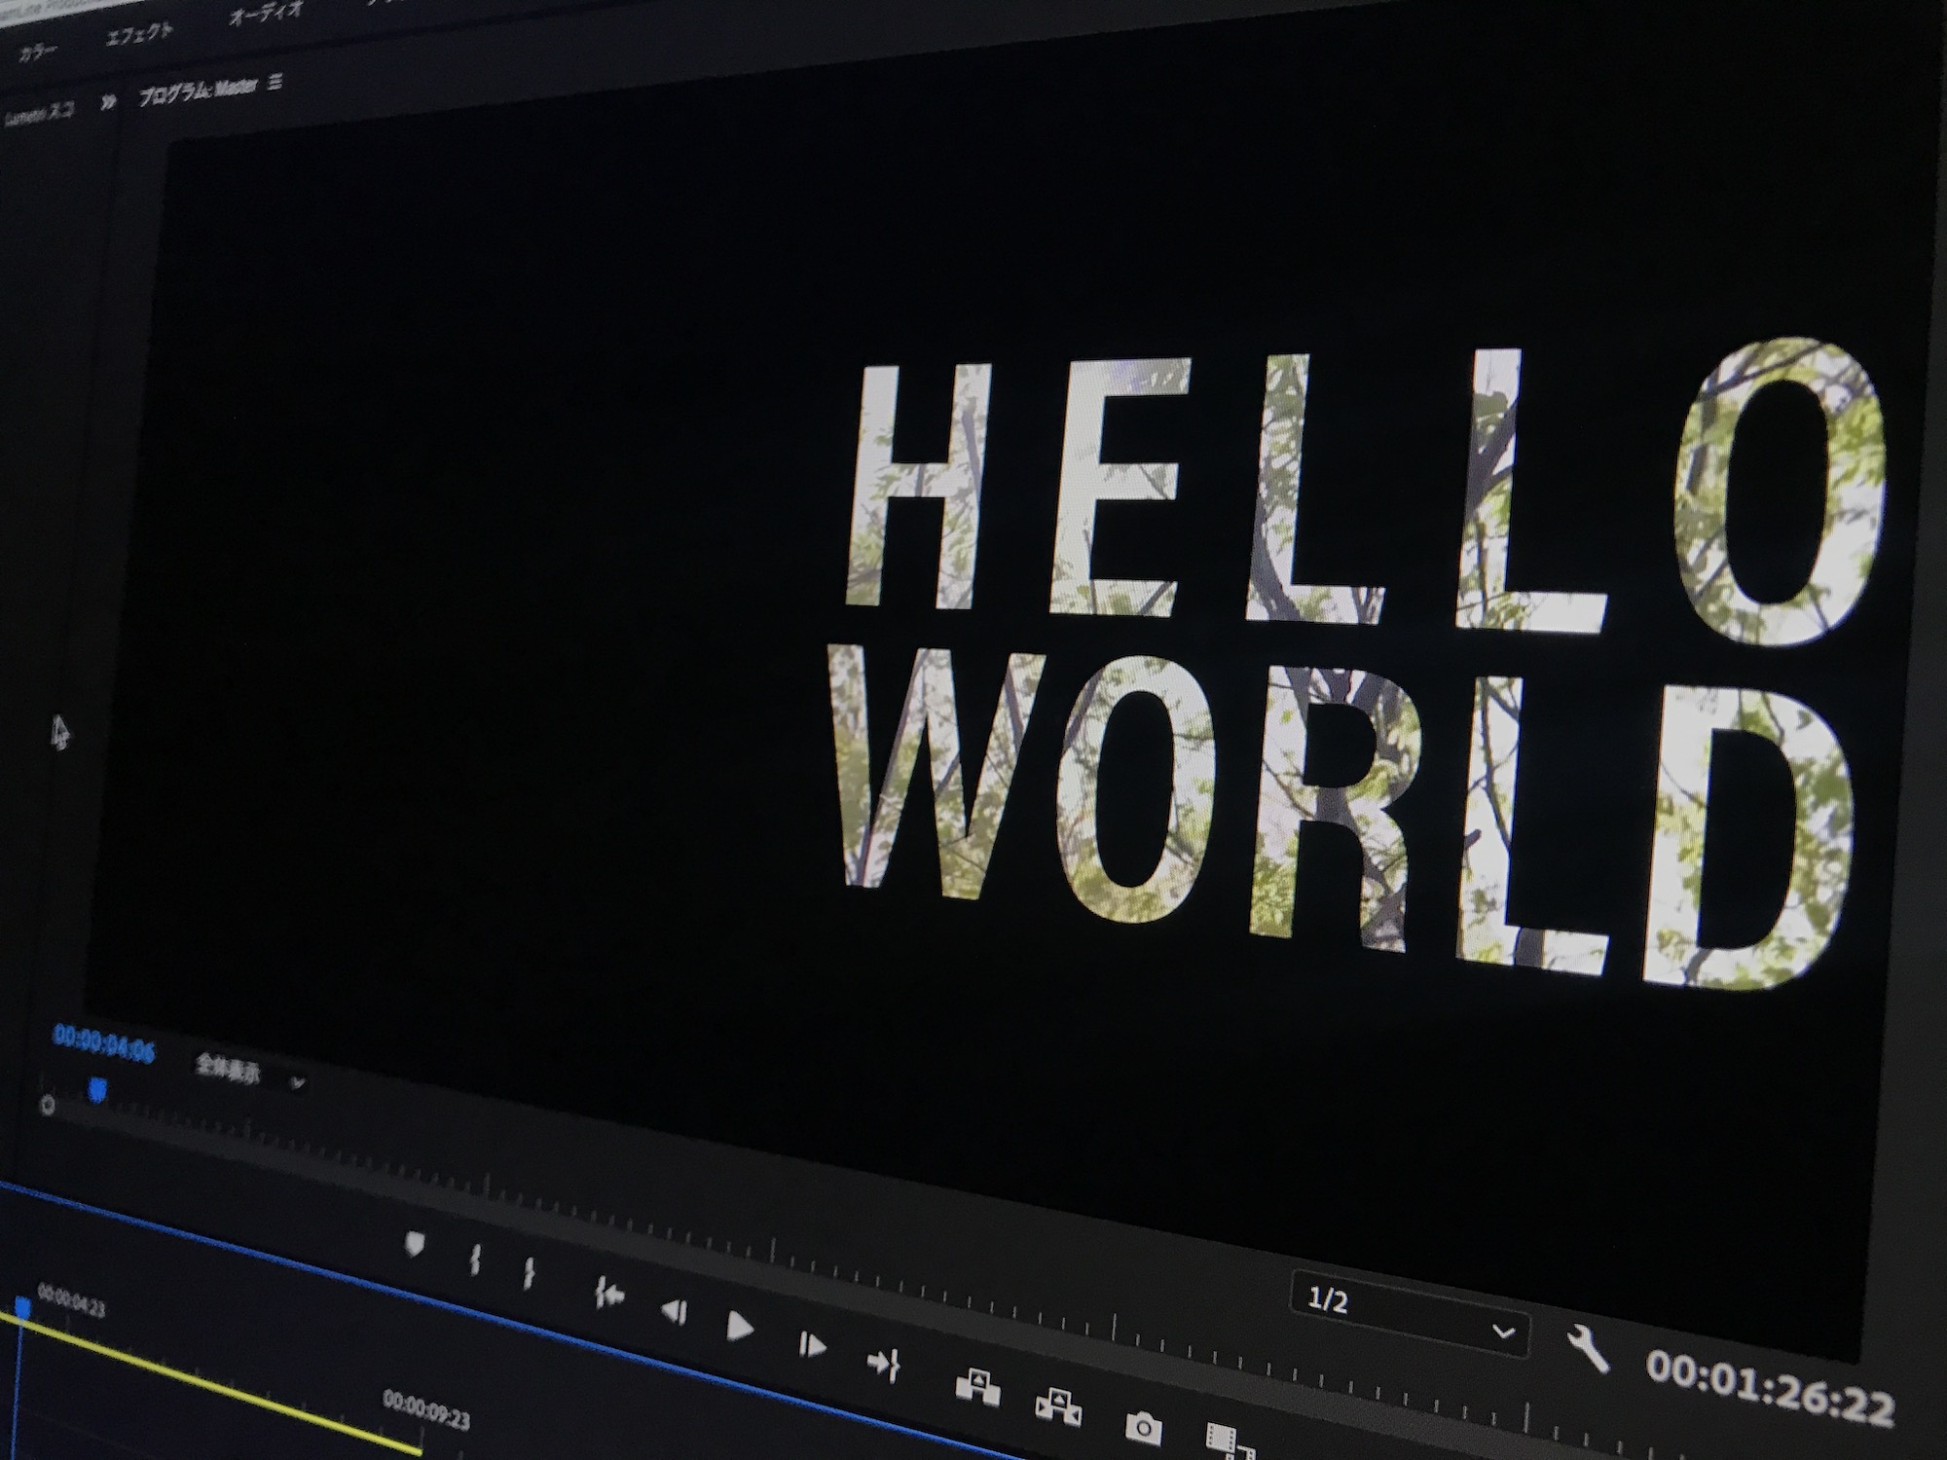Step back one frame
Image resolution: width=1947 pixels, height=1460 pixels.
click(x=675, y=1312)
